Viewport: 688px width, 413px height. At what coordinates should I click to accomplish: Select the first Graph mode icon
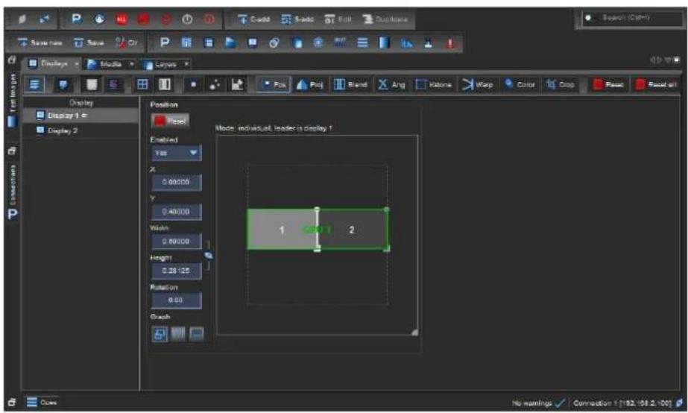160,335
